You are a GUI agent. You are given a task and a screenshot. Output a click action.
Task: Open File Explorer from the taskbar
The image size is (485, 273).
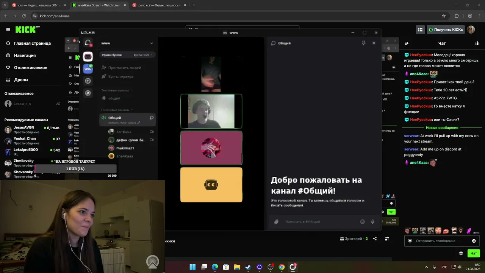[x=237, y=267]
